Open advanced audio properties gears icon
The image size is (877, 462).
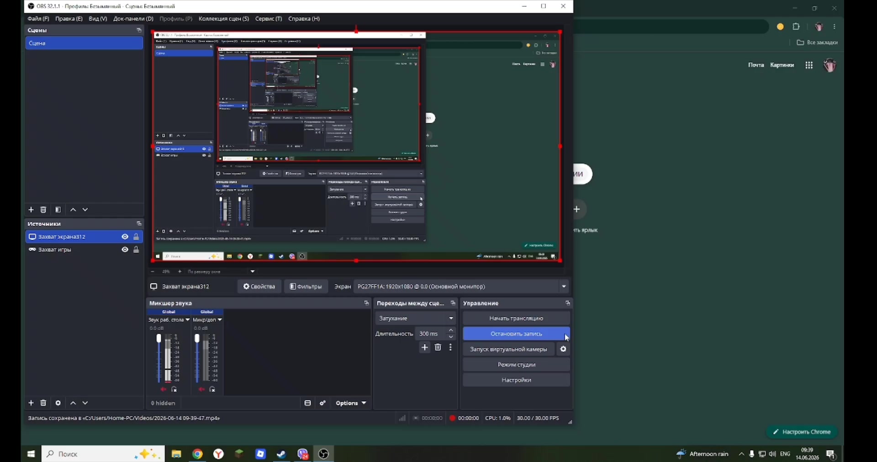(323, 403)
